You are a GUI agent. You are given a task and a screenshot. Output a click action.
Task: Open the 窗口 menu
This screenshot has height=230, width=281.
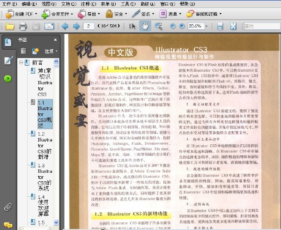click(168, 4)
